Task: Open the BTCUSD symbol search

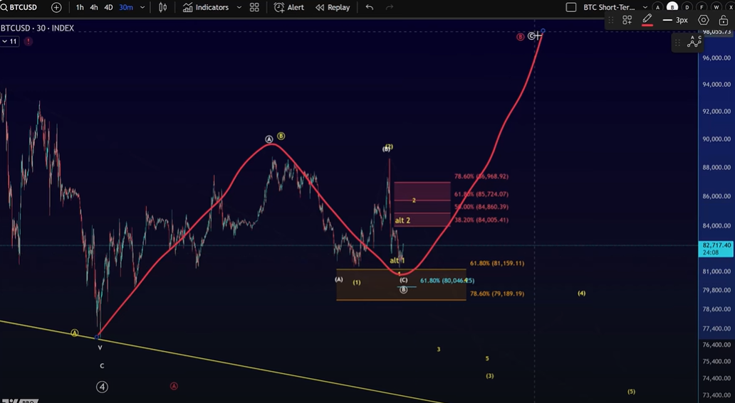Action: point(19,8)
